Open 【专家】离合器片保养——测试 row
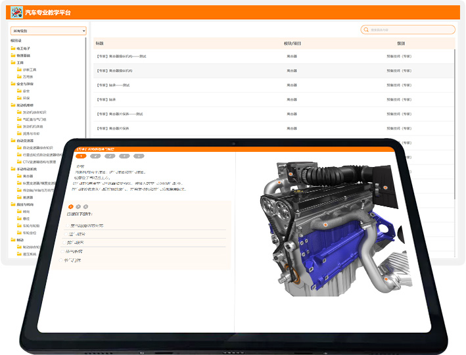Viewport: 466px width, 355px height. tap(273, 114)
